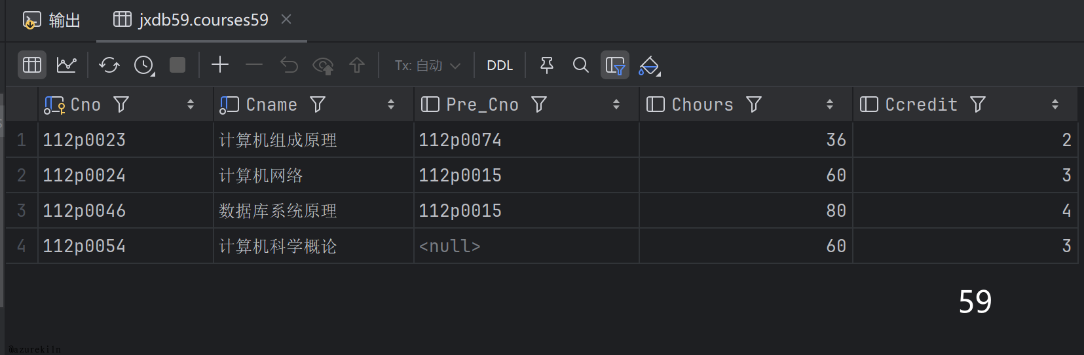Click the DDL button
The height and width of the screenshot is (355, 1084).
point(500,65)
